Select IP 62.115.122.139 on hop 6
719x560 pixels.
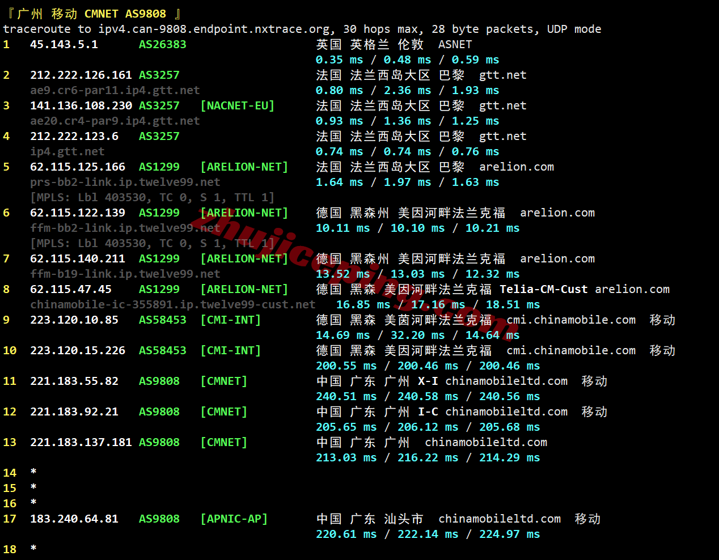pos(78,213)
